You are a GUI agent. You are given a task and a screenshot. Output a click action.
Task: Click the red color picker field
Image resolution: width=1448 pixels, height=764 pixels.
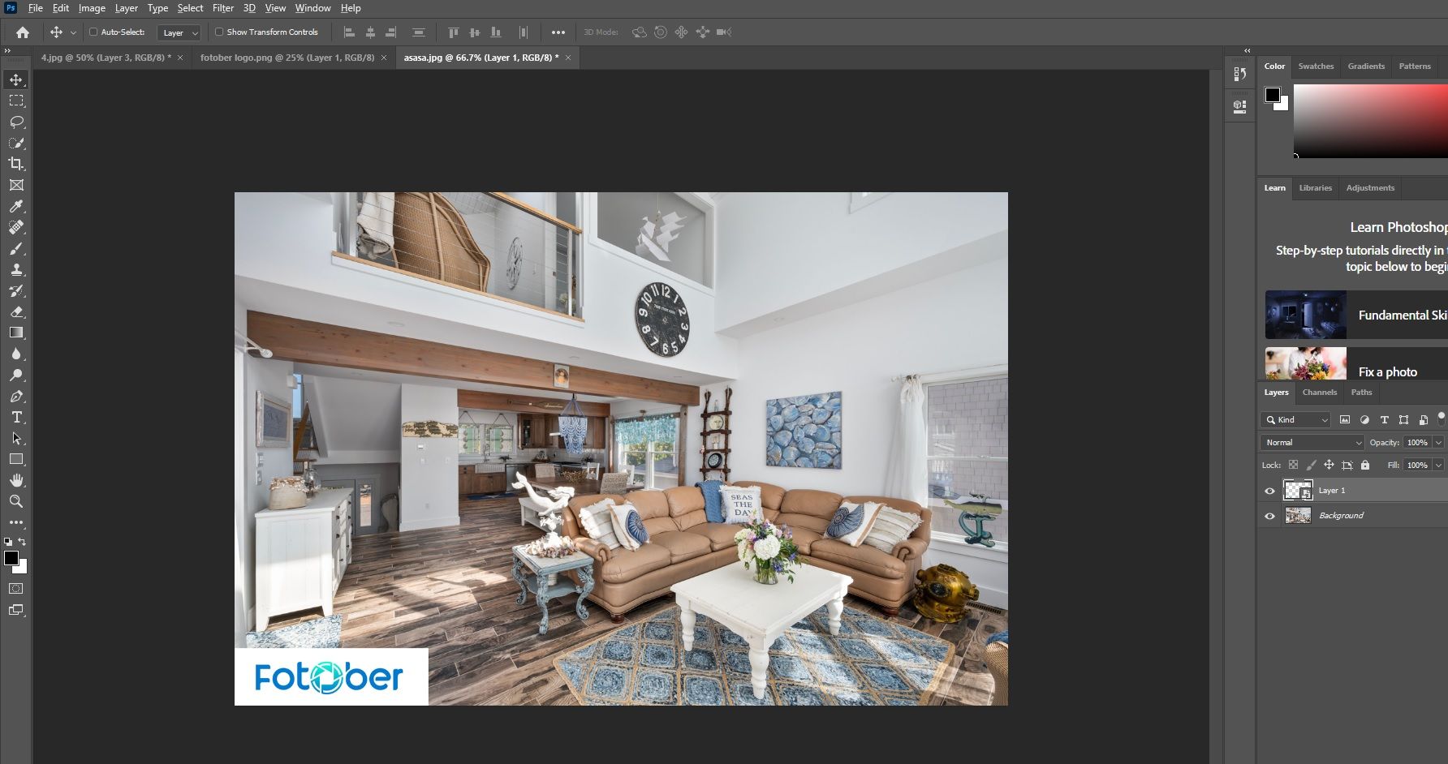(1370, 121)
